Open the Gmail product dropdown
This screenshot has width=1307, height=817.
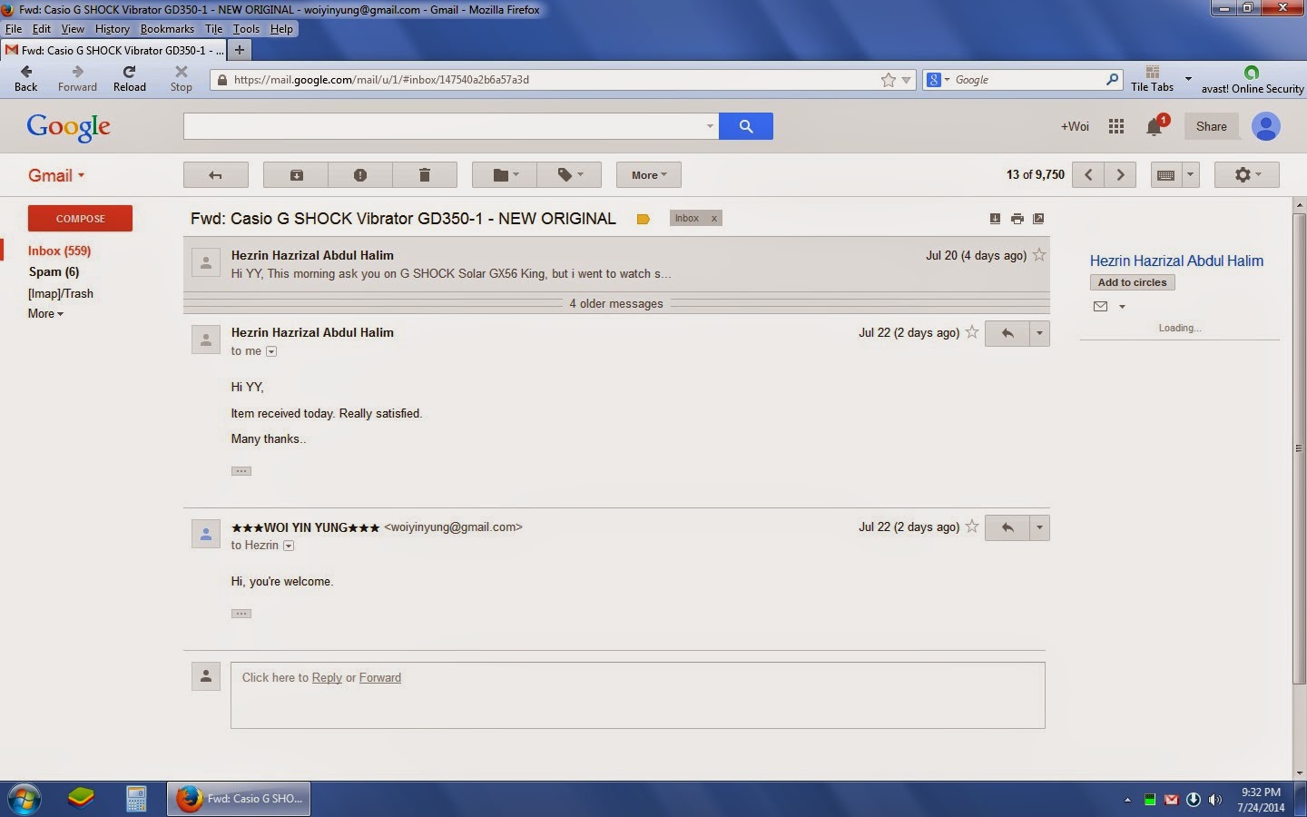click(x=56, y=176)
